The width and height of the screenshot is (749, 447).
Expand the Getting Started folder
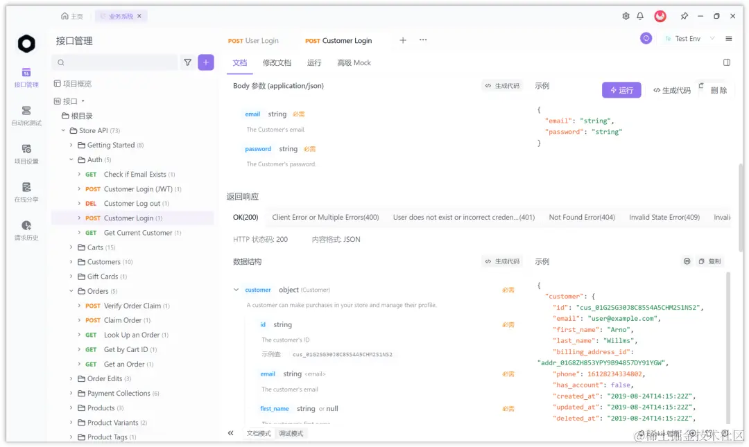[71, 145]
